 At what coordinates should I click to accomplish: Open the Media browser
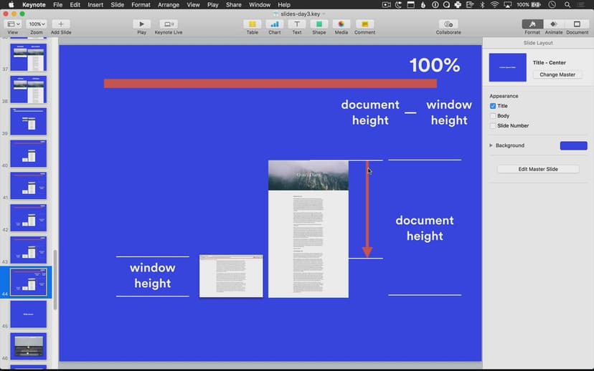click(x=341, y=24)
